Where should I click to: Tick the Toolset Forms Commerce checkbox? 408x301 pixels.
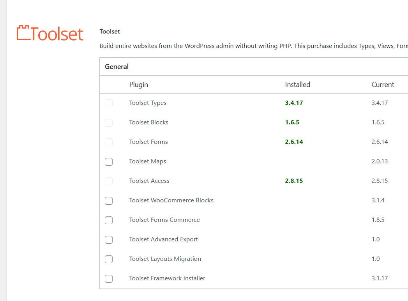coord(109,220)
